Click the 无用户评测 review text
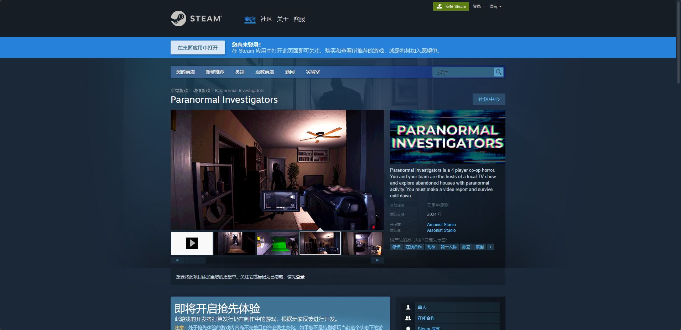Screen dimensions: 681x330 pos(438,206)
